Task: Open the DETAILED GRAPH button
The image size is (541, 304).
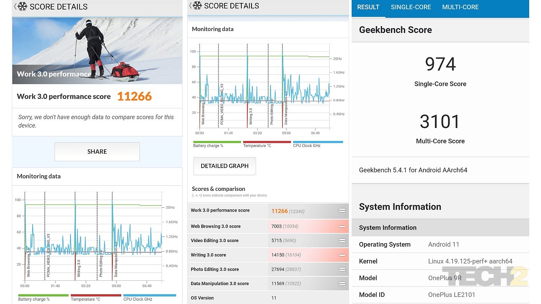Action: (x=224, y=166)
